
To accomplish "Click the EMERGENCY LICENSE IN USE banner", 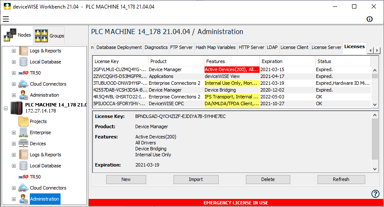I will coord(236,203).
